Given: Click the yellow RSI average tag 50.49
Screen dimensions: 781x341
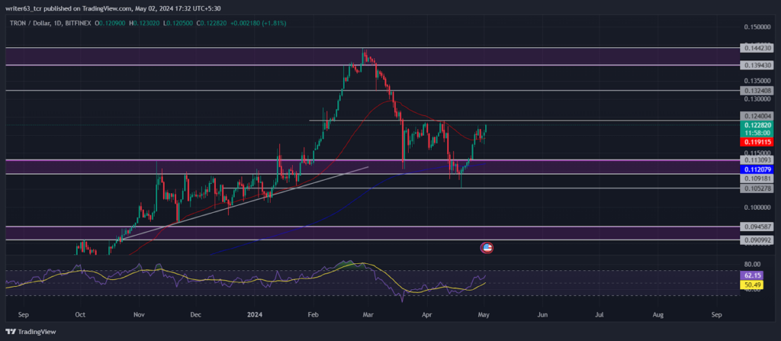Looking at the screenshot, I should [x=752, y=285].
